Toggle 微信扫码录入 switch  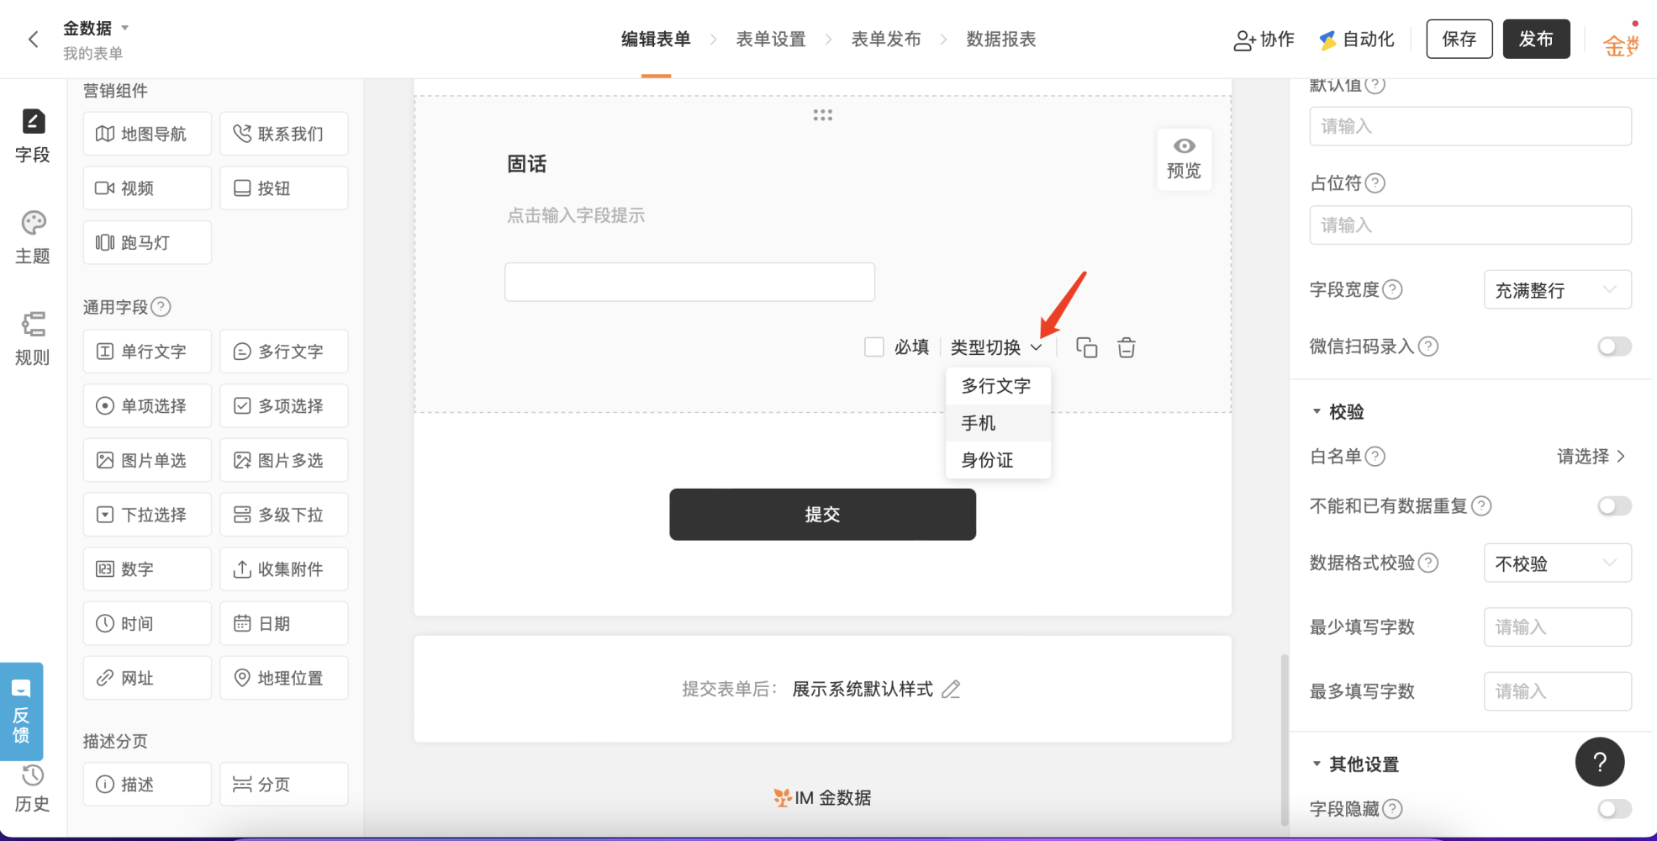[x=1614, y=346]
